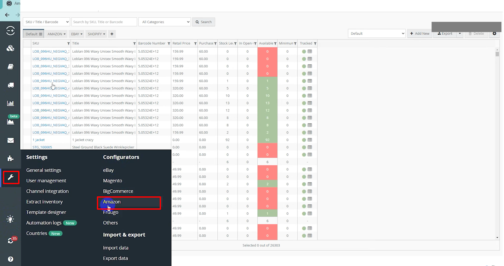Click the In Open column filter icon

[255, 44]
